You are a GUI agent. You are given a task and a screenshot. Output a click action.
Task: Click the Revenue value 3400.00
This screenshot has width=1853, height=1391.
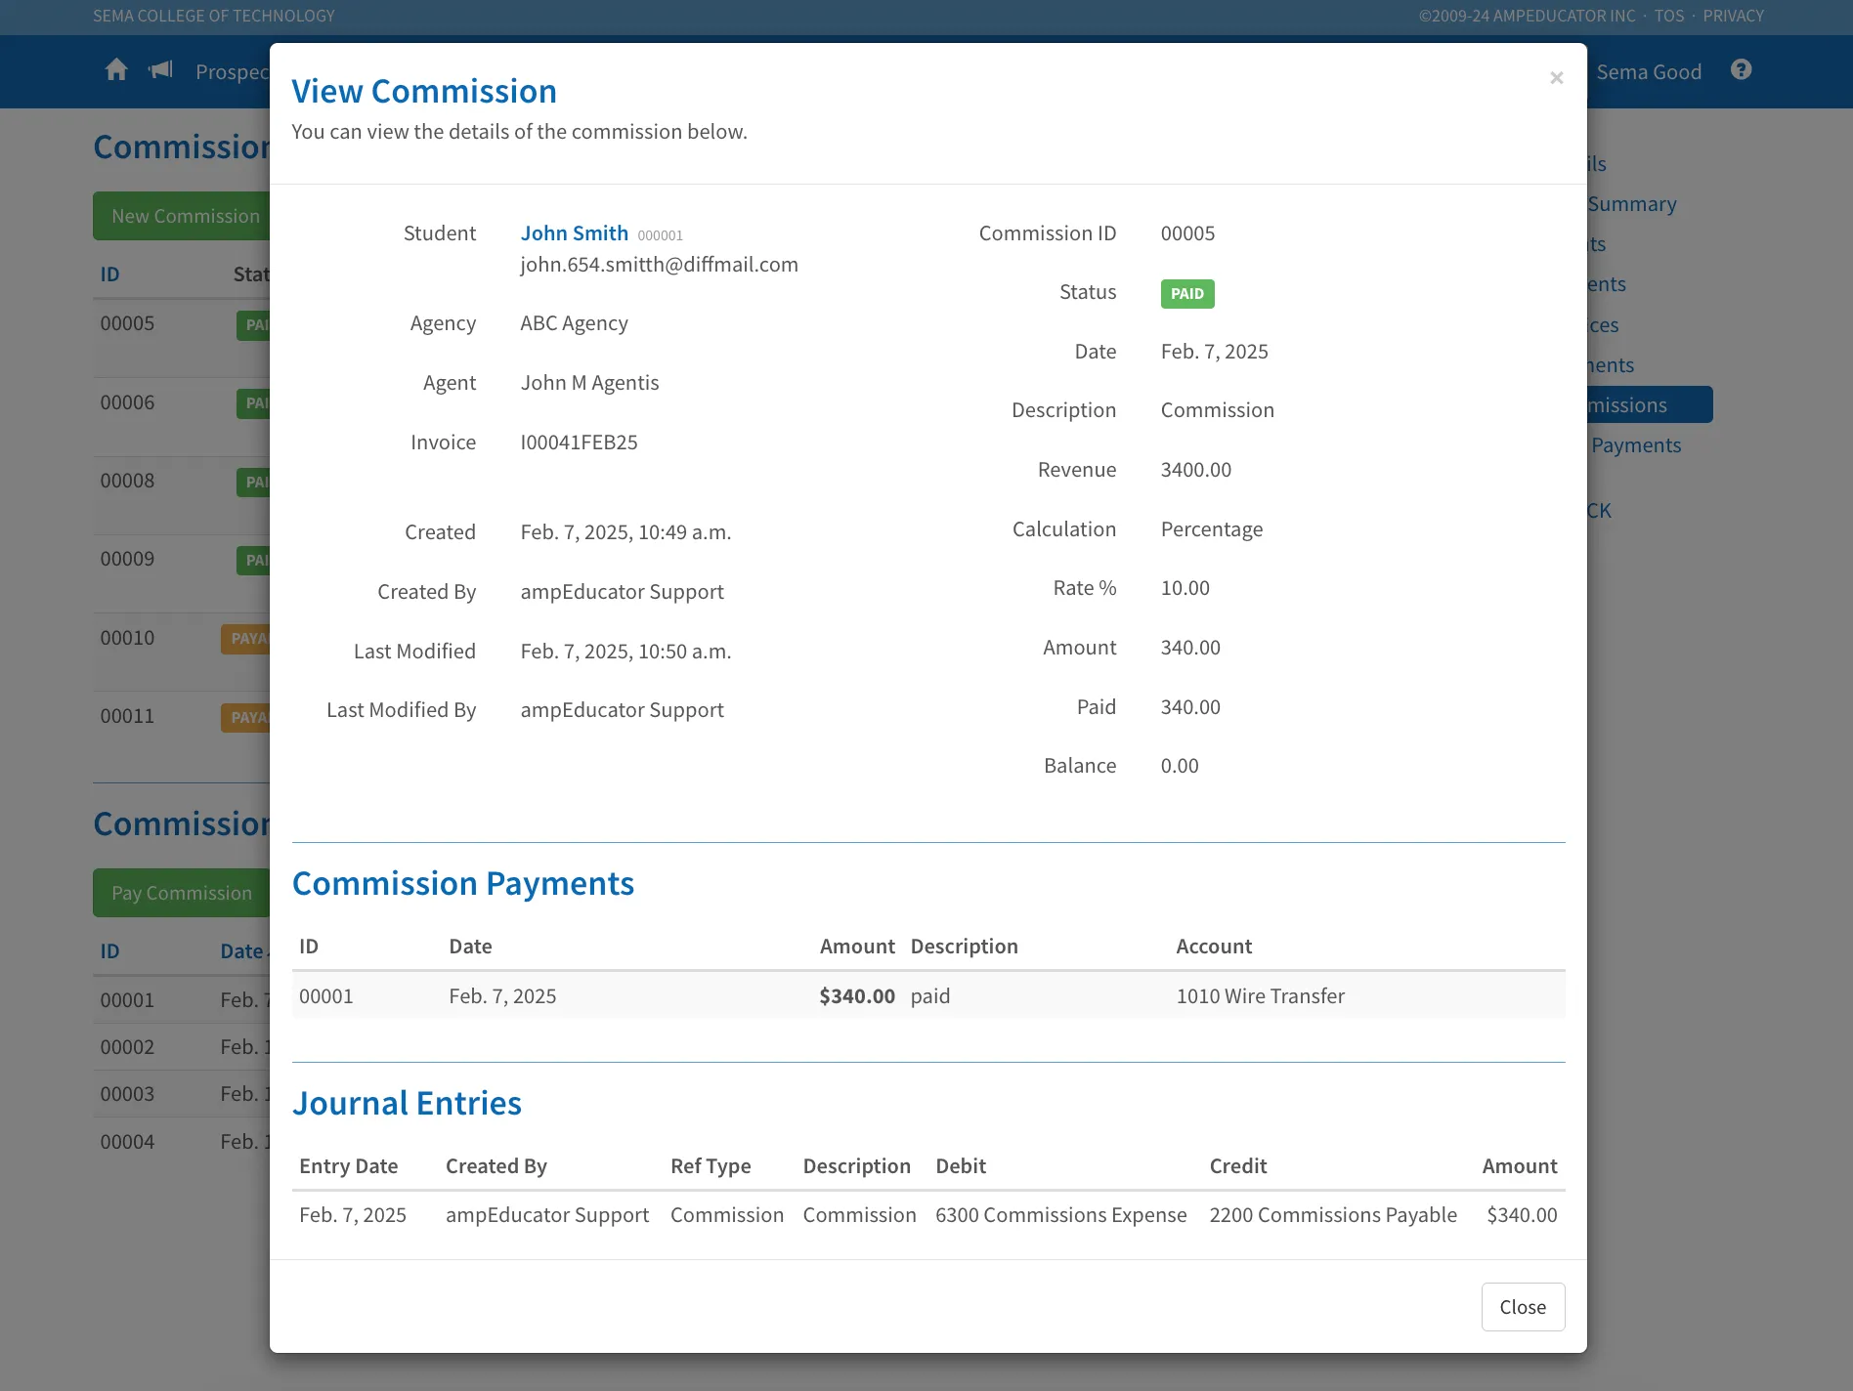pyautogui.click(x=1196, y=470)
